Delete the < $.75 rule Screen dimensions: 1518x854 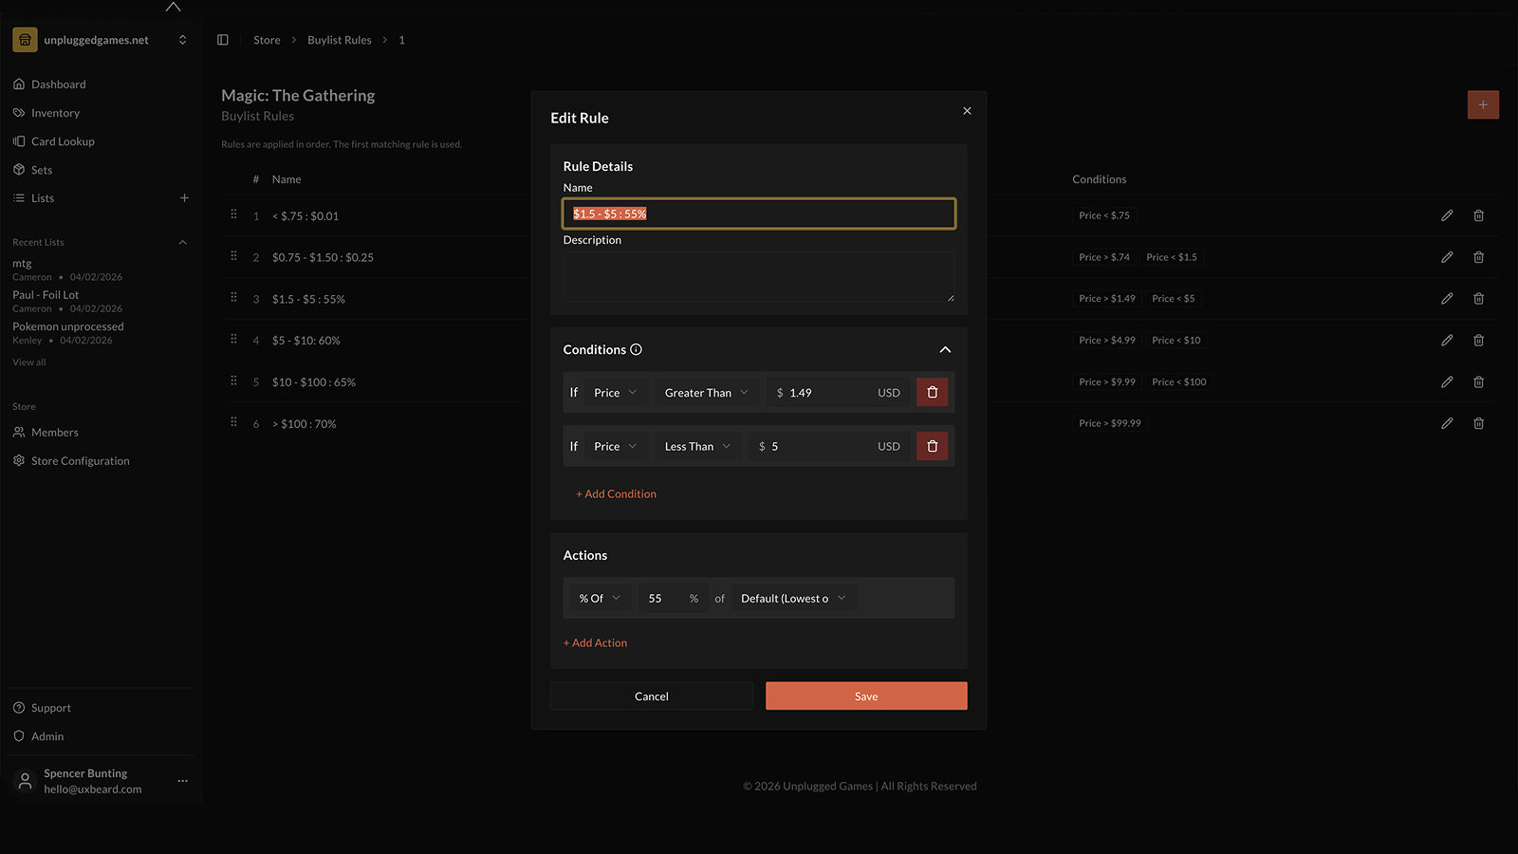(x=1478, y=215)
